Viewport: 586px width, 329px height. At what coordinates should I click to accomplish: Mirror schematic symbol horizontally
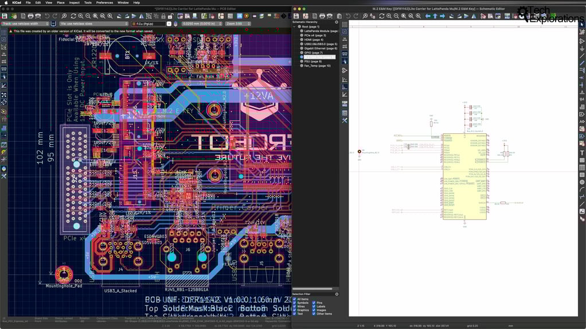point(474,16)
